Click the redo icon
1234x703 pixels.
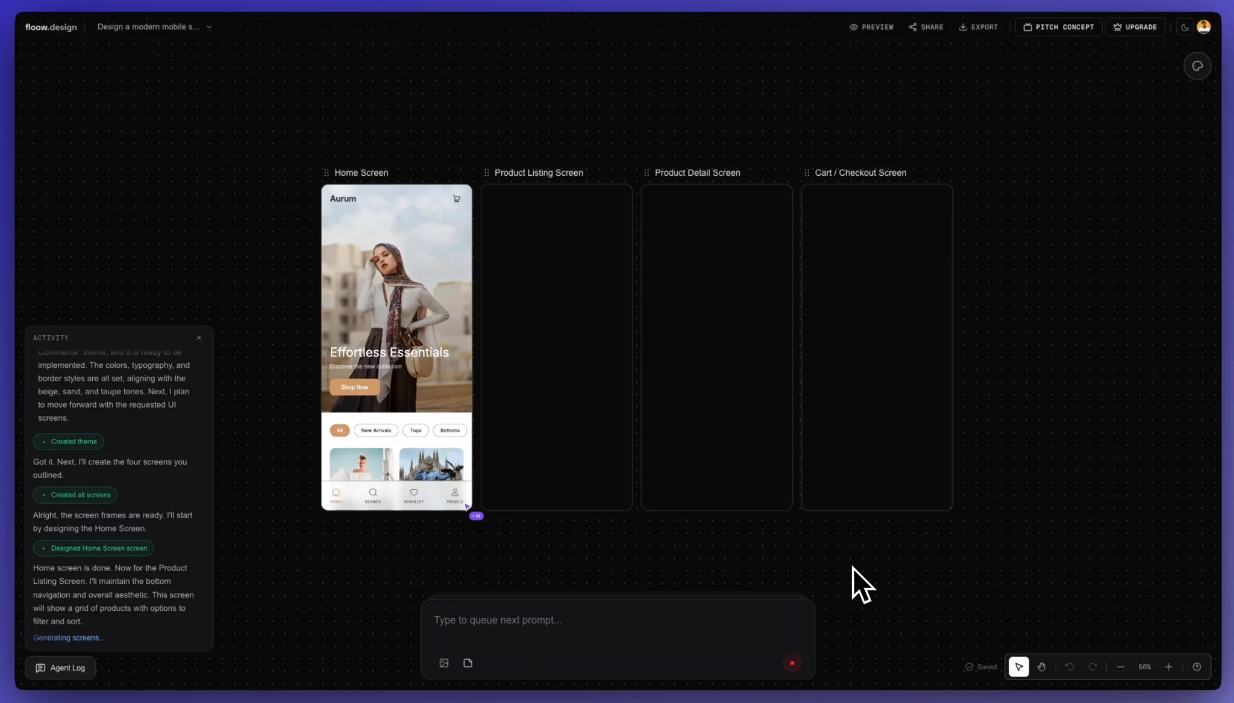(x=1092, y=667)
